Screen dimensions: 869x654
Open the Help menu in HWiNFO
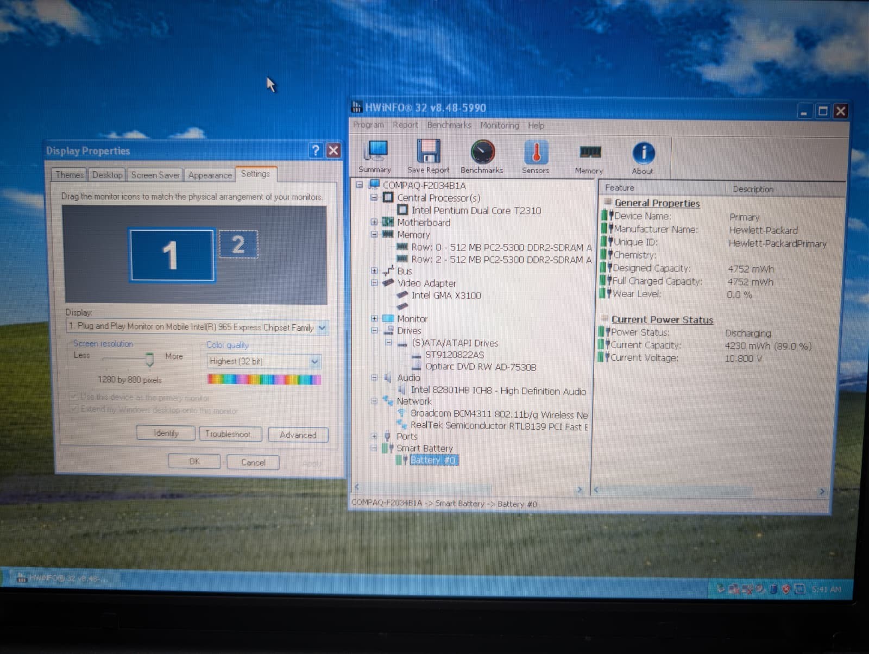pos(536,125)
